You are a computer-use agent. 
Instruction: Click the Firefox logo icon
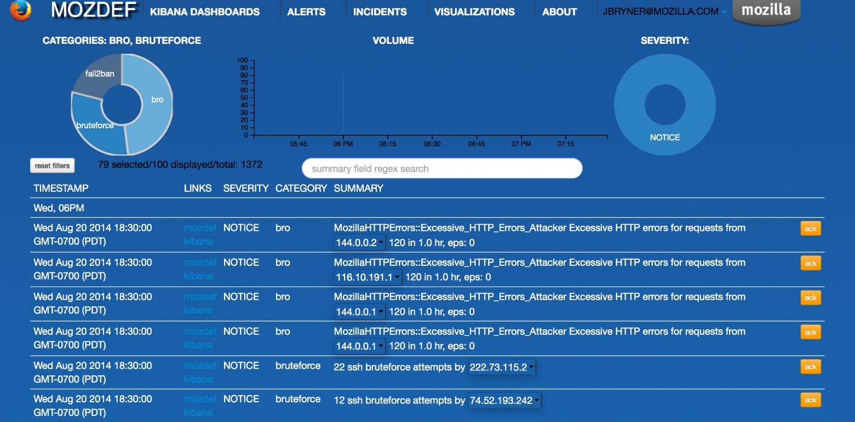point(20,9)
